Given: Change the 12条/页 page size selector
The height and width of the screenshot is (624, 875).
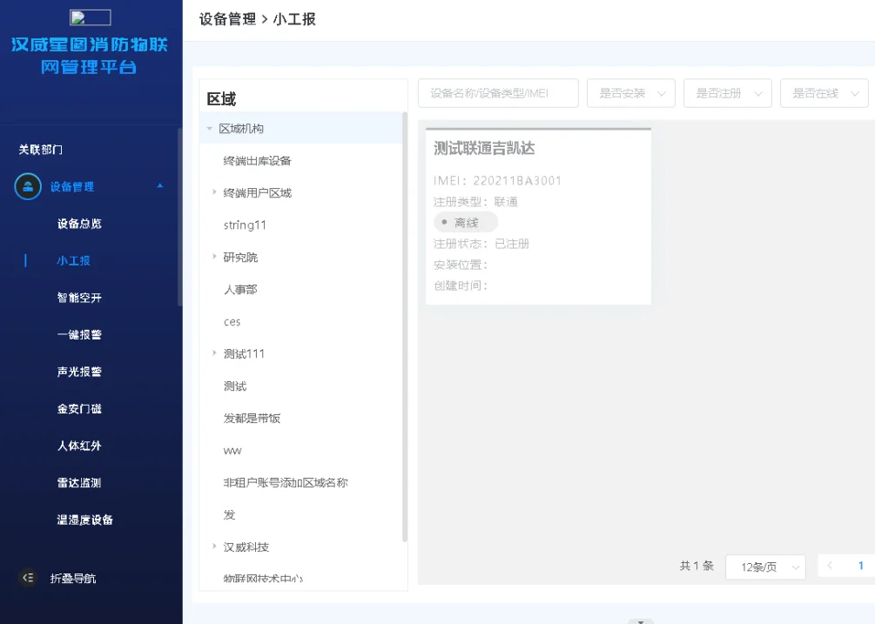Looking at the screenshot, I should (764, 566).
